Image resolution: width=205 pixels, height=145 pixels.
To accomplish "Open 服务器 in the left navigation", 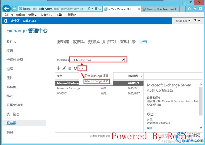I will [x=11, y=123].
